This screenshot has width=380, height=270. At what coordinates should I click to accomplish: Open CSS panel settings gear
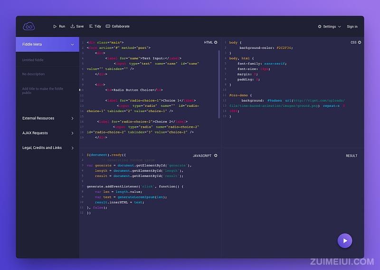click(360, 43)
